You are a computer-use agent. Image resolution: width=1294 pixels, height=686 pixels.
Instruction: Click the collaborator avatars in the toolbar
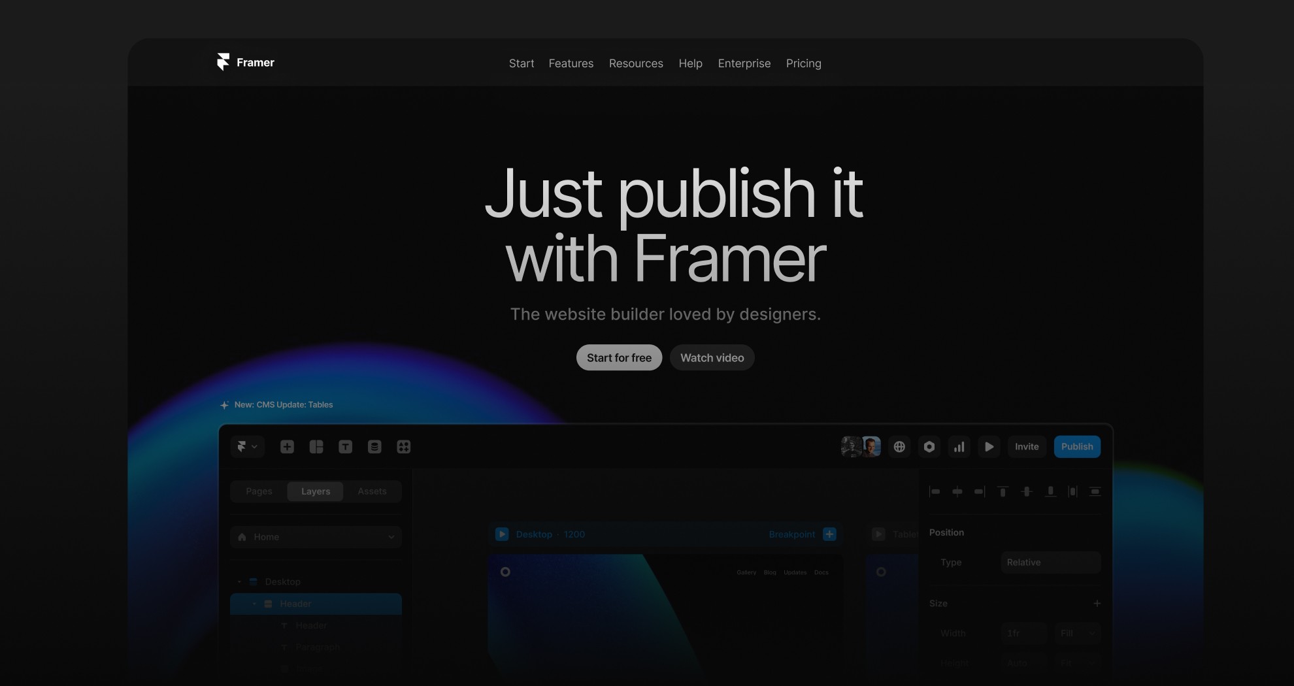tap(861, 447)
